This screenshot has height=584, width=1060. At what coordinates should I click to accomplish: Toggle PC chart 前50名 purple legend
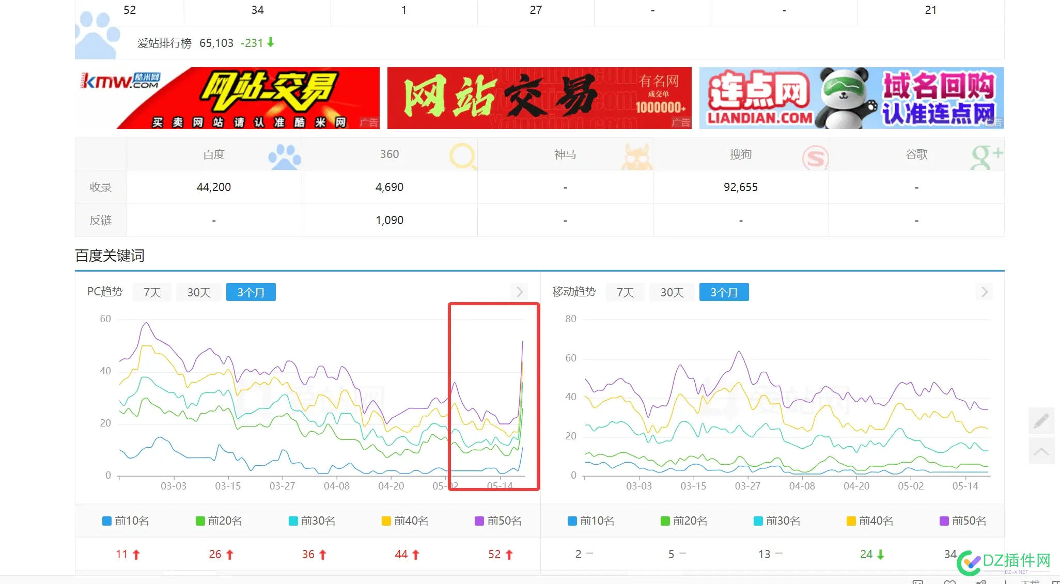(498, 521)
